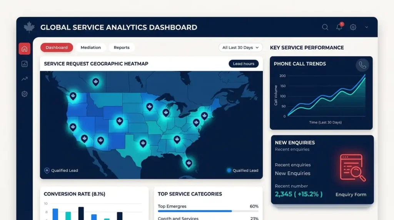Click the Top Emerges 60% label
This screenshot has width=394, height=220.
click(254, 206)
